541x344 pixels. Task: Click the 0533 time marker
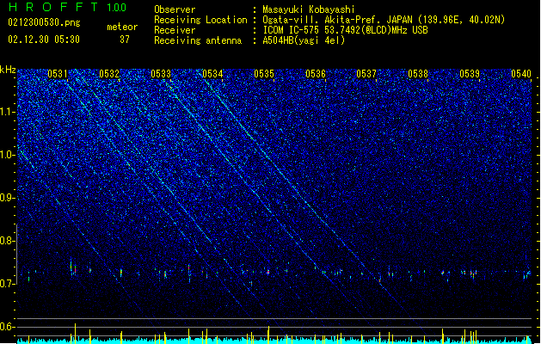click(161, 74)
